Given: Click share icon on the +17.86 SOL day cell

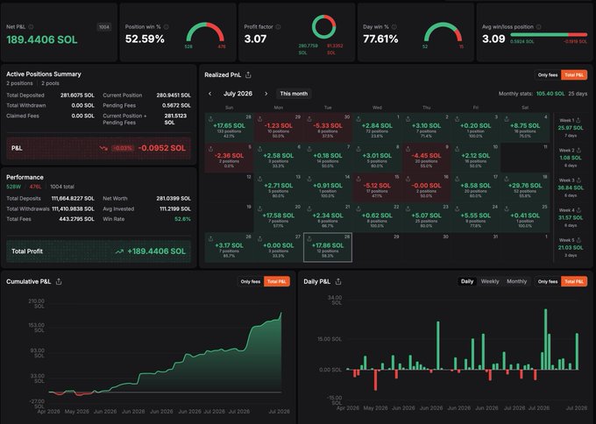Looking at the screenshot, I should (x=309, y=238).
